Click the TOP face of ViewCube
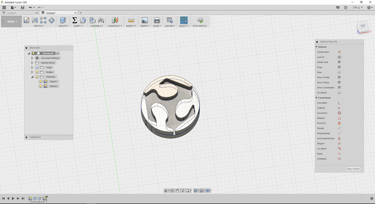The image size is (375, 204). click(363, 26)
